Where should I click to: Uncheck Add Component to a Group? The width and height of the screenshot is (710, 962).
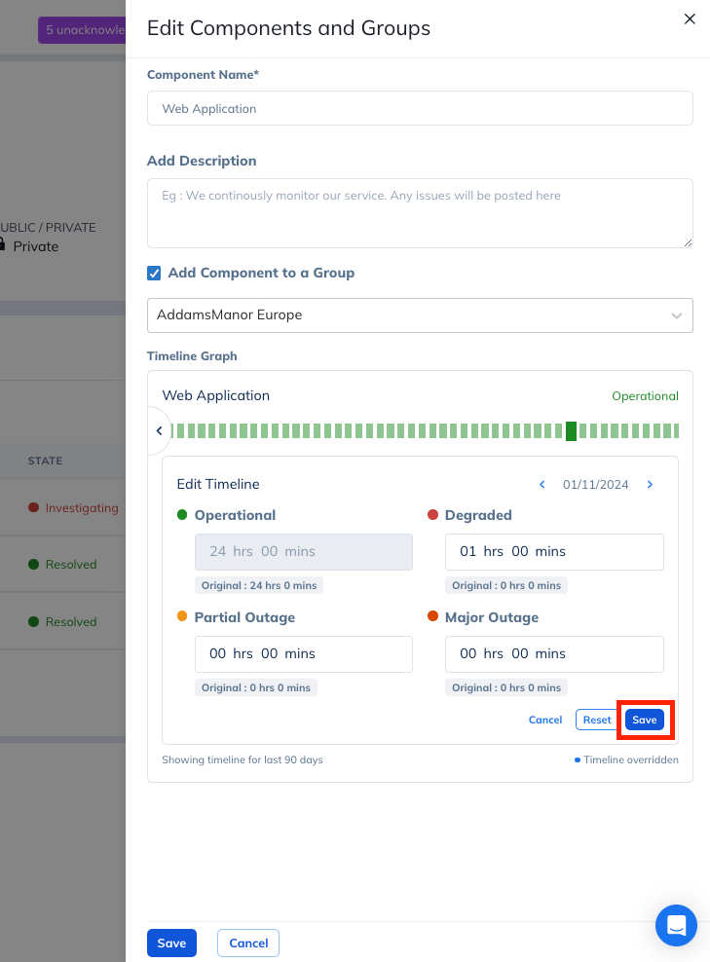coord(154,274)
